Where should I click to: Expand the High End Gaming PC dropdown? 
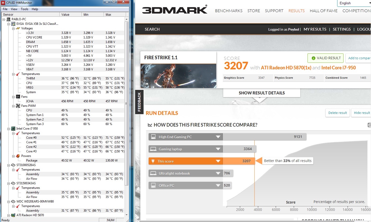point(218,137)
